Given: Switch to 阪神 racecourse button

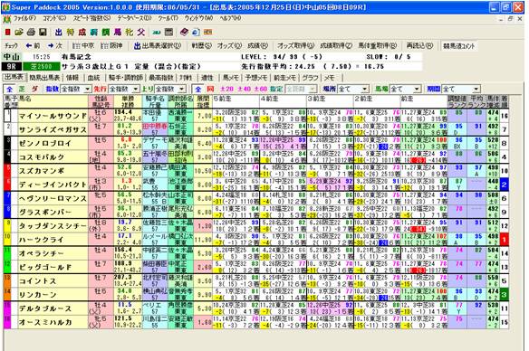Looking at the screenshot, I should [x=111, y=45].
